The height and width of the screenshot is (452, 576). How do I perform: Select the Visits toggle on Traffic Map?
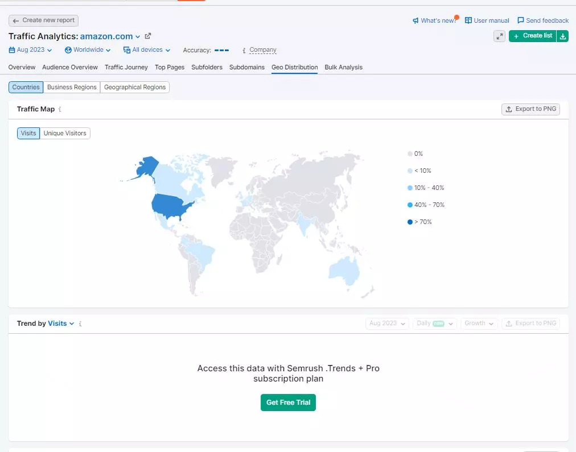[x=28, y=133]
